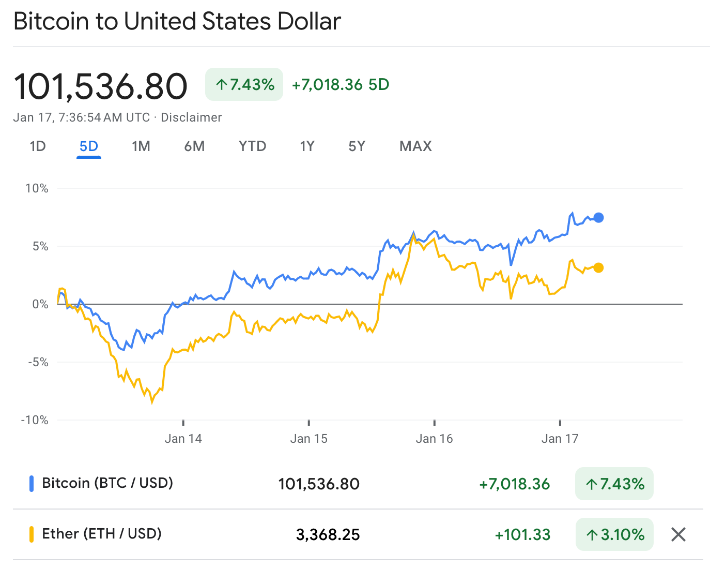The image size is (710, 568).
Task: Click the Bitcoin 7.43% gain badge
Action: point(614,484)
